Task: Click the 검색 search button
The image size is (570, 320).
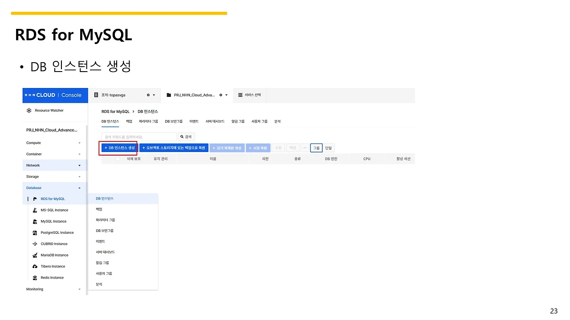Action: coord(187,137)
